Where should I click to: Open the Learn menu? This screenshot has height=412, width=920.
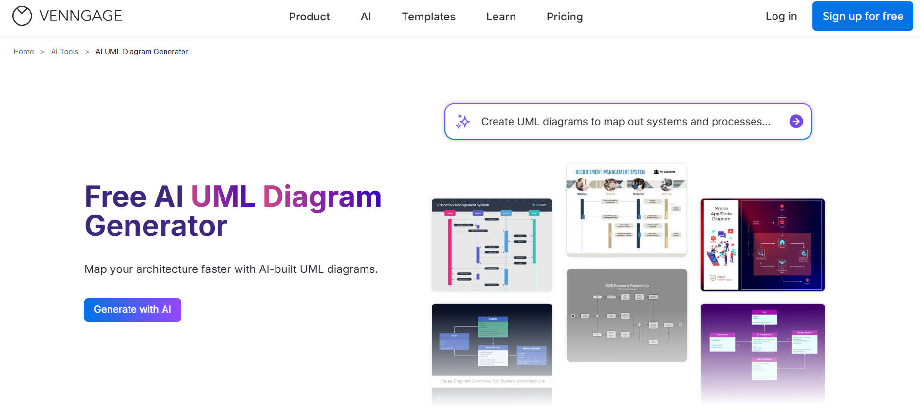501,17
